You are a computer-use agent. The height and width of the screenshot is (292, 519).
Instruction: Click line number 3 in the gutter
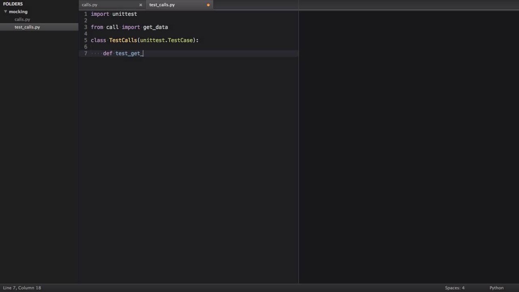[x=86, y=27]
